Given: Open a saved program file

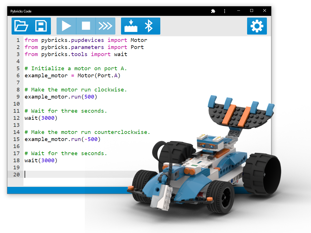Looking at the screenshot, I should click(x=21, y=26).
